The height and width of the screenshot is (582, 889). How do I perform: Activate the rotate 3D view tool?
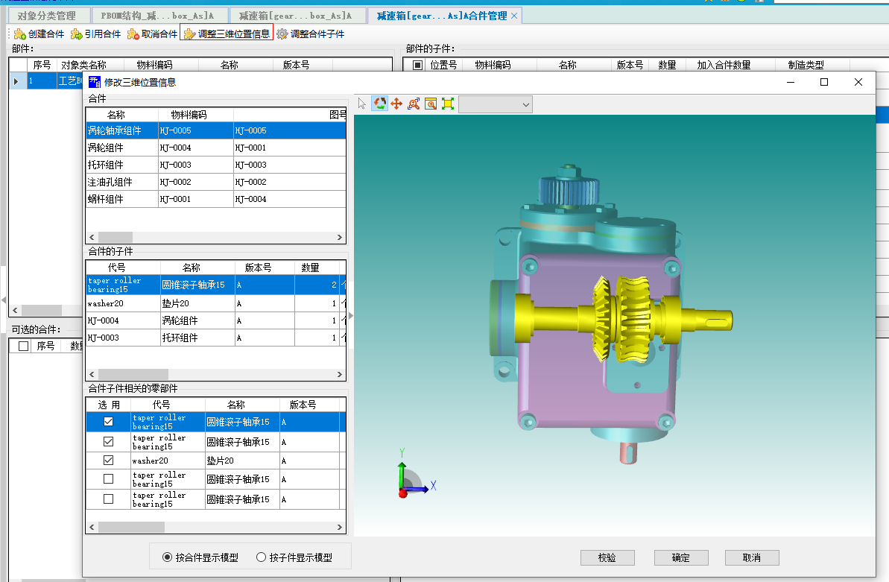coord(379,104)
